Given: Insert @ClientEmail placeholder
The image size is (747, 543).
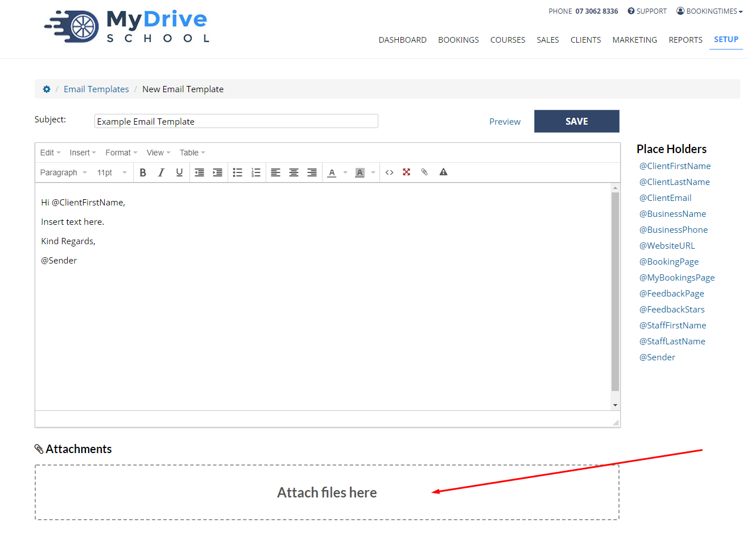Looking at the screenshot, I should pyautogui.click(x=665, y=198).
